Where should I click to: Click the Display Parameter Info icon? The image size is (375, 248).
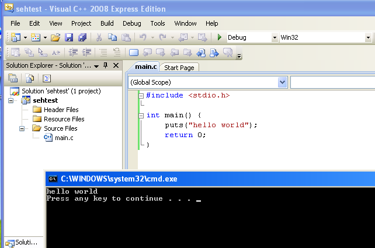tap(29, 53)
